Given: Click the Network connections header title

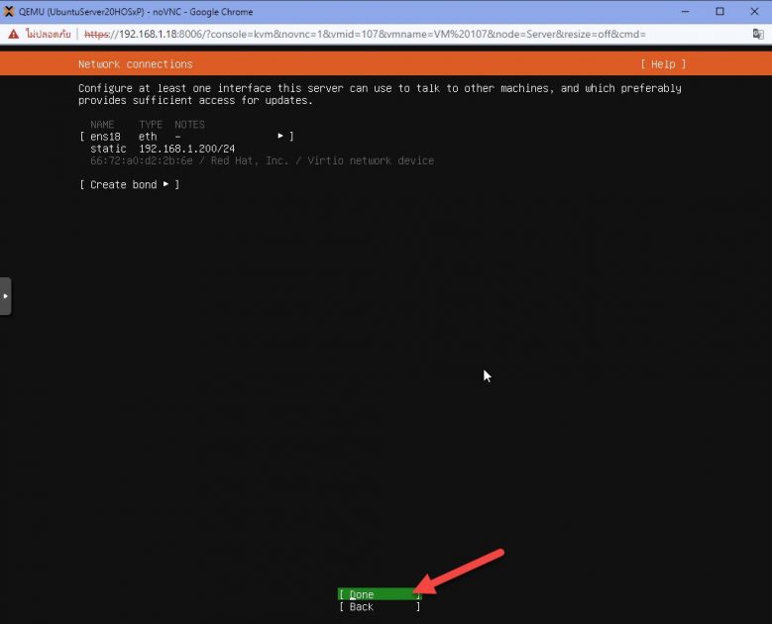Looking at the screenshot, I should click(136, 64).
